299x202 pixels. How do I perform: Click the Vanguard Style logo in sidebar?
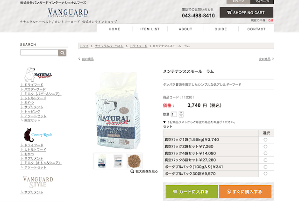coord(38,182)
